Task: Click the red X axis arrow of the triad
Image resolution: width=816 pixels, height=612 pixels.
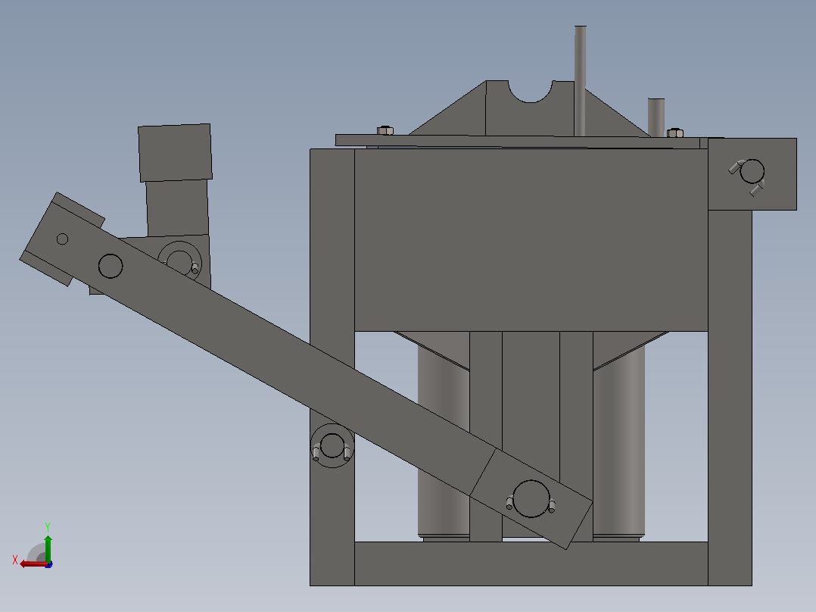Action: (x=33, y=564)
